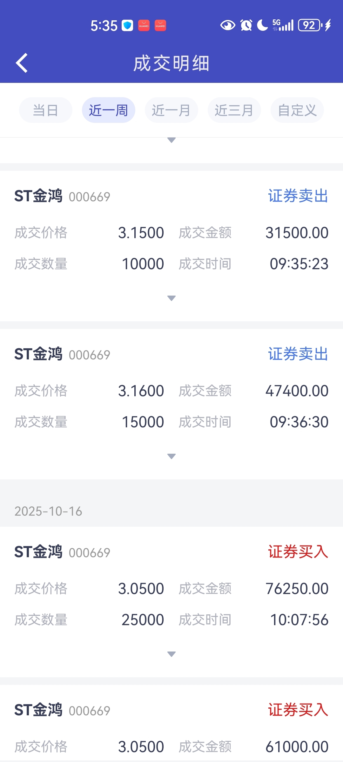Tap the 2025-10-16 date header

48,511
